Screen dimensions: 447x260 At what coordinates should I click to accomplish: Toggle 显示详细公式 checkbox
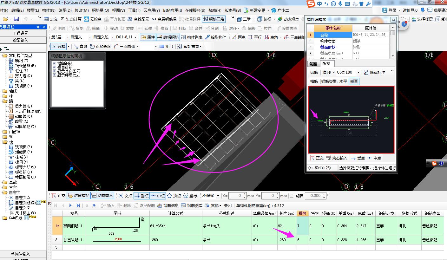coord(55,75)
